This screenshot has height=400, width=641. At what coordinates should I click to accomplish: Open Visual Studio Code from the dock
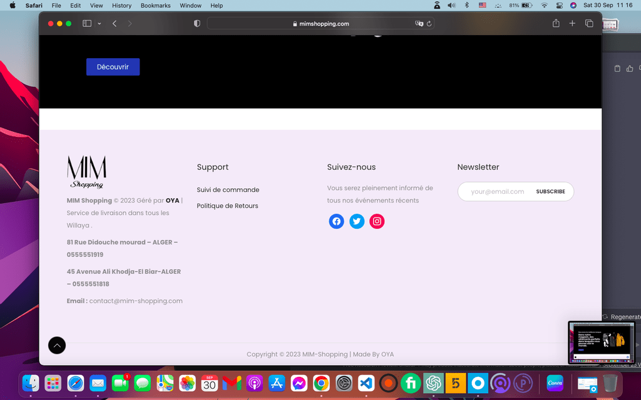coord(366,383)
